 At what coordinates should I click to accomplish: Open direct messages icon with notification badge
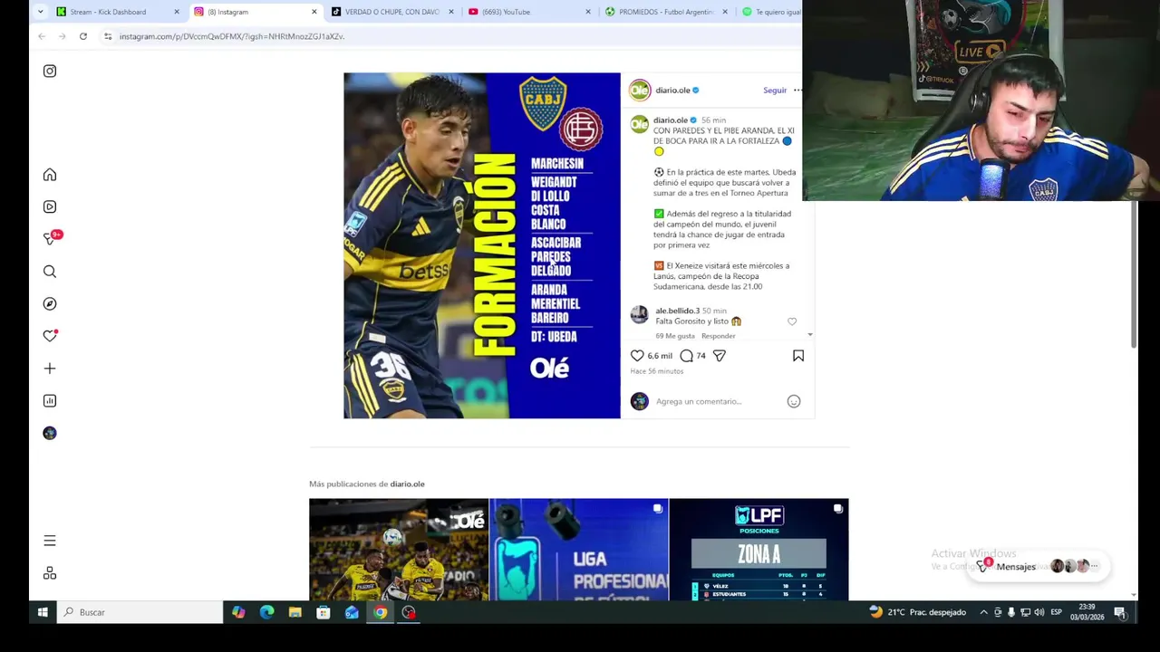coord(51,238)
